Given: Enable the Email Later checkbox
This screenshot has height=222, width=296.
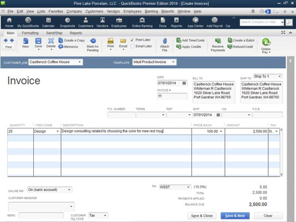Looking at the screenshot, I should click(133, 46).
